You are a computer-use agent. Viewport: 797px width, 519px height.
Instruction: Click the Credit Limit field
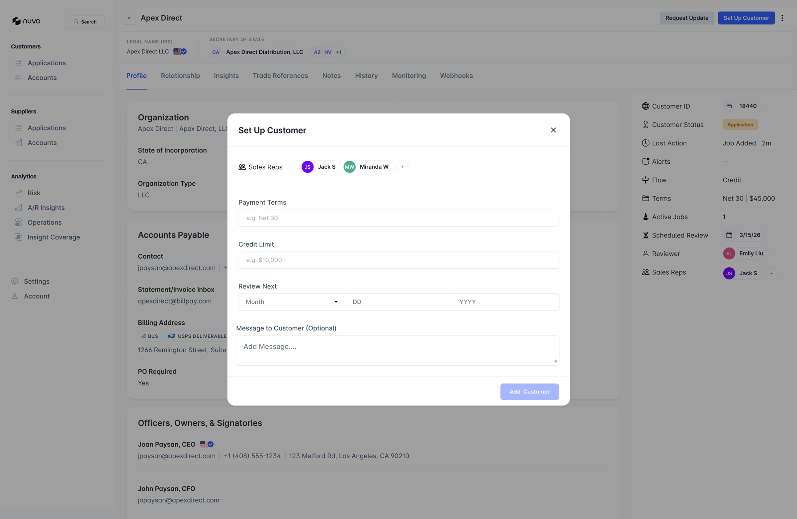[398, 260]
